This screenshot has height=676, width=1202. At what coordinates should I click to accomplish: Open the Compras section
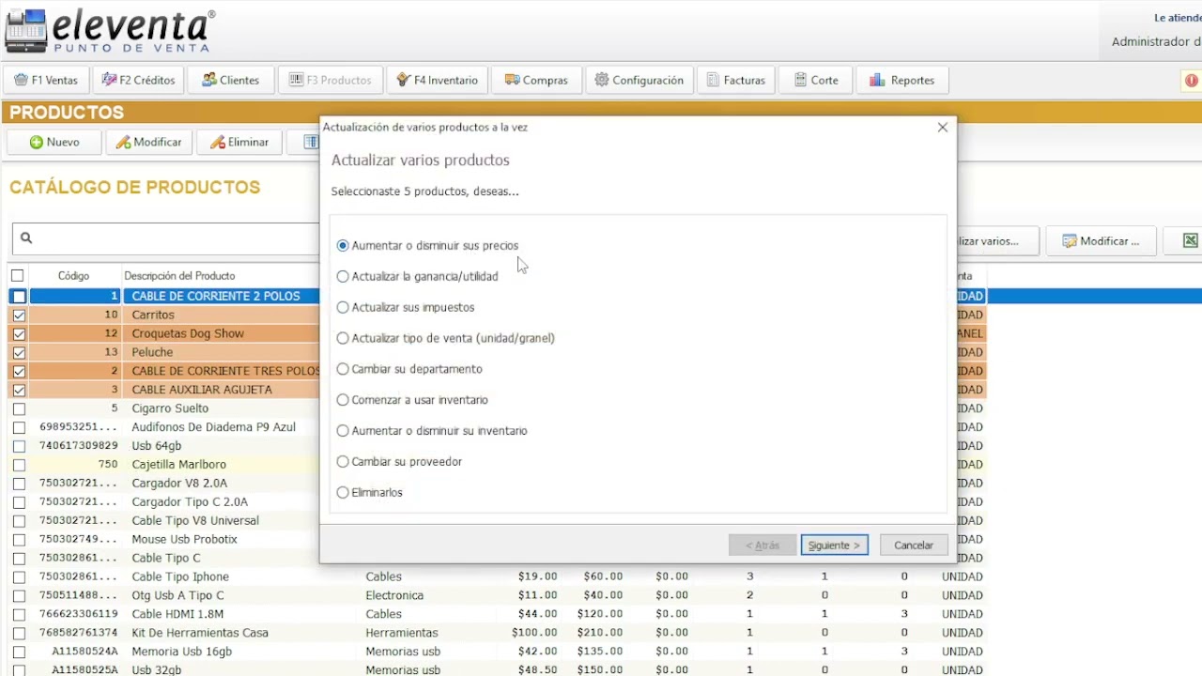[536, 80]
